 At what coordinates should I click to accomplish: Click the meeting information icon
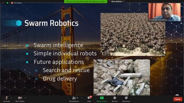pos(3,3)
